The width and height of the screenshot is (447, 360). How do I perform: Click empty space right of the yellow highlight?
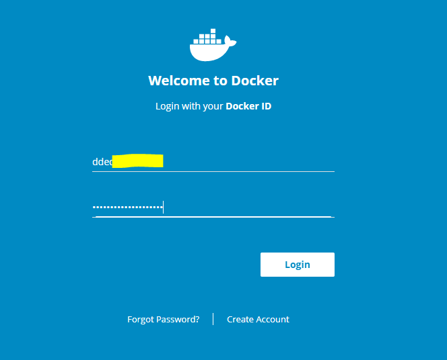249,161
